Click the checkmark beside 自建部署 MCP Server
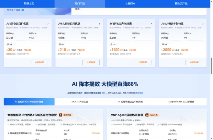213x140 pixels. [x=158, y=125]
